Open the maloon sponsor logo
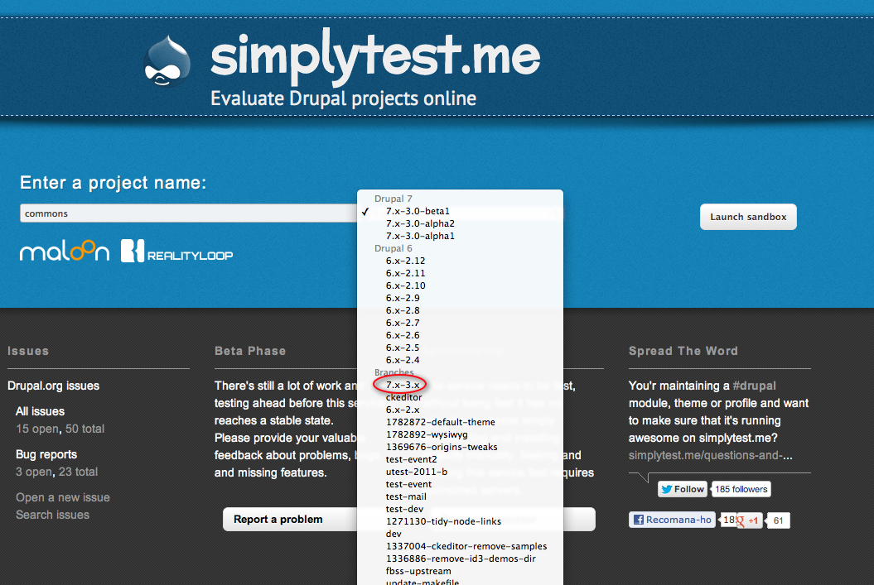Screen dimensions: 874x585 click(x=65, y=251)
